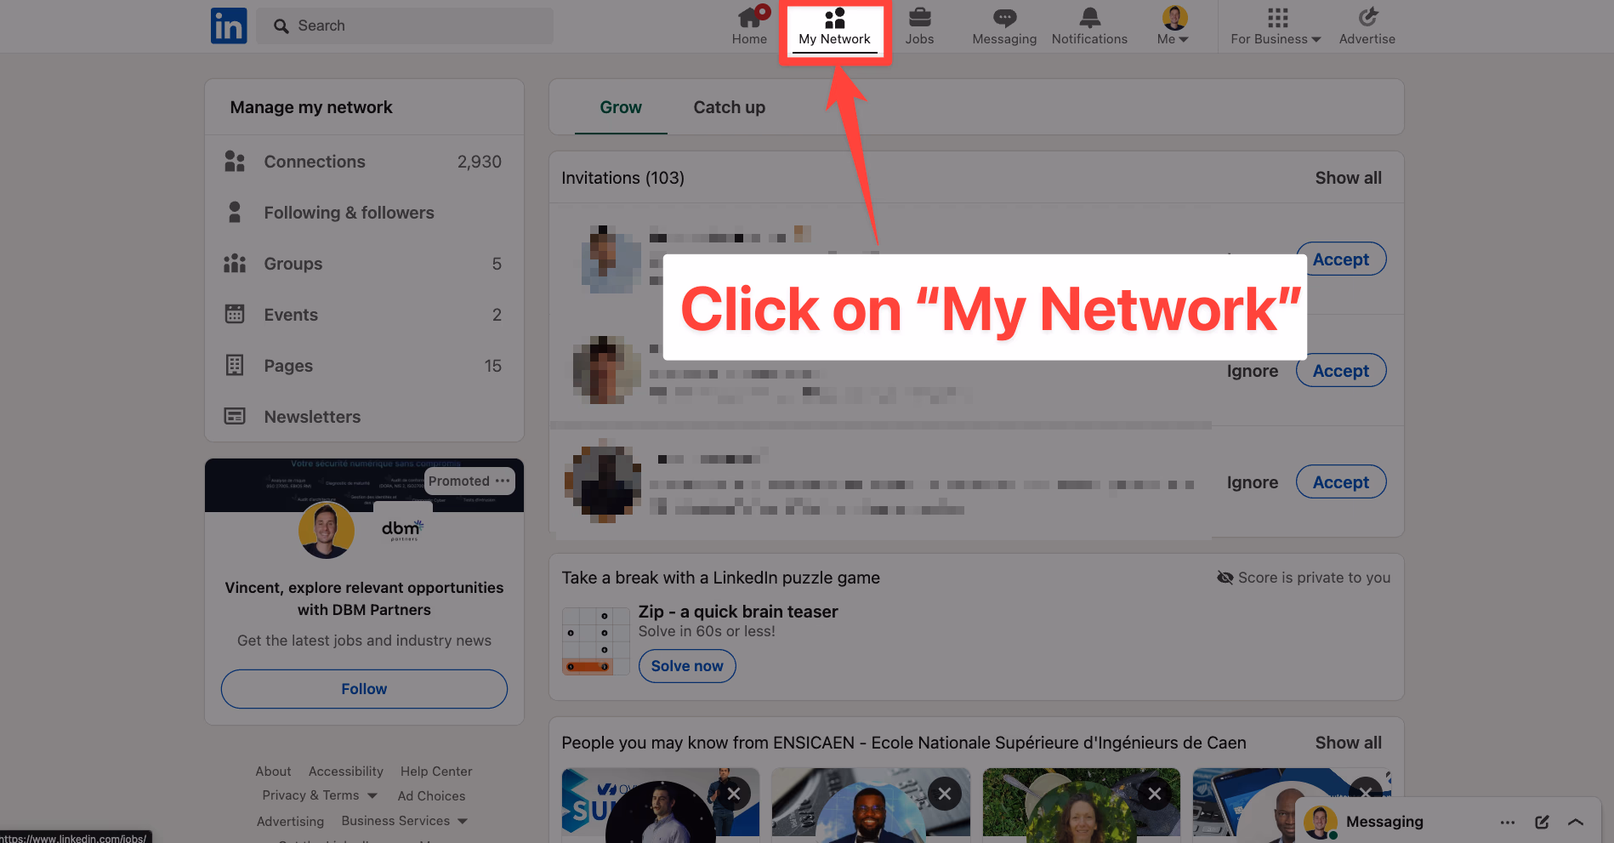Open the My Network tab

coord(834,26)
